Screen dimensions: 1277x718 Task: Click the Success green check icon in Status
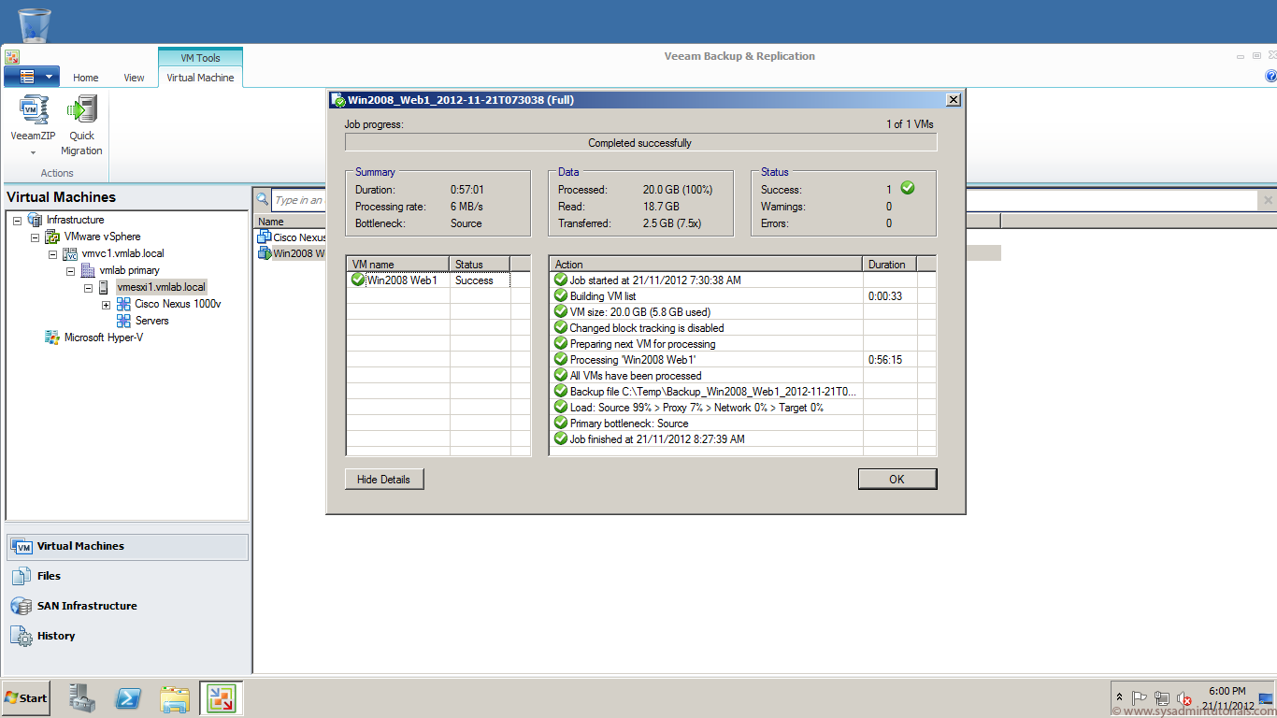point(907,188)
